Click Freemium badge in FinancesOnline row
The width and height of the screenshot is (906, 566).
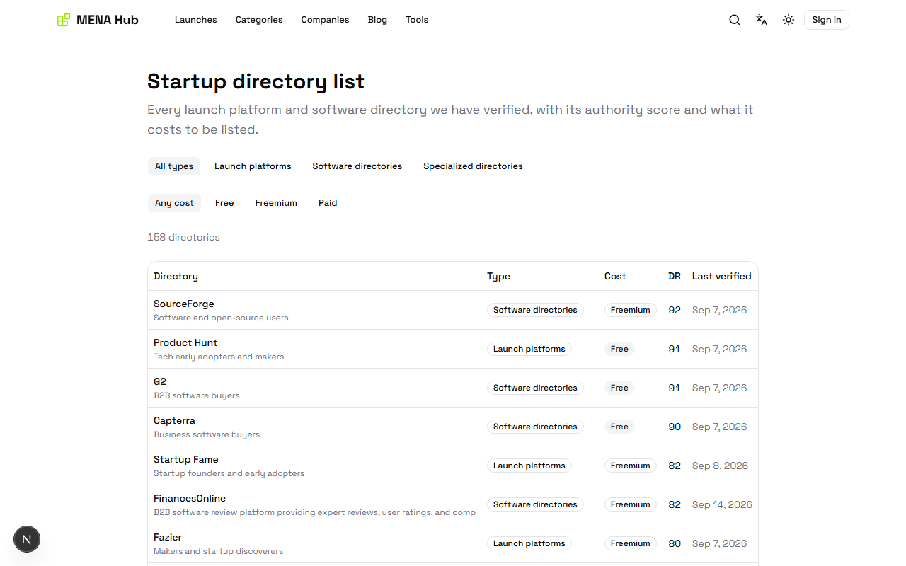tap(631, 504)
